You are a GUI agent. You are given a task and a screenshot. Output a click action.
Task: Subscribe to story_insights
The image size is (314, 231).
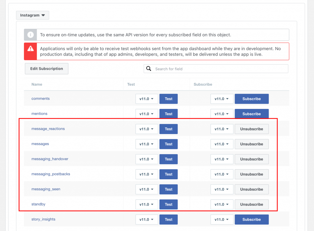coord(251,219)
